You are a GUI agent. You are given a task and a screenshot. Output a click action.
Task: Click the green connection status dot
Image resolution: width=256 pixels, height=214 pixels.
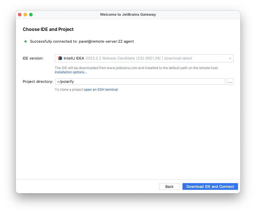pyautogui.click(x=26, y=42)
